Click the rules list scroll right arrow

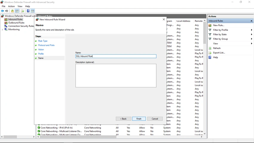click(201, 137)
